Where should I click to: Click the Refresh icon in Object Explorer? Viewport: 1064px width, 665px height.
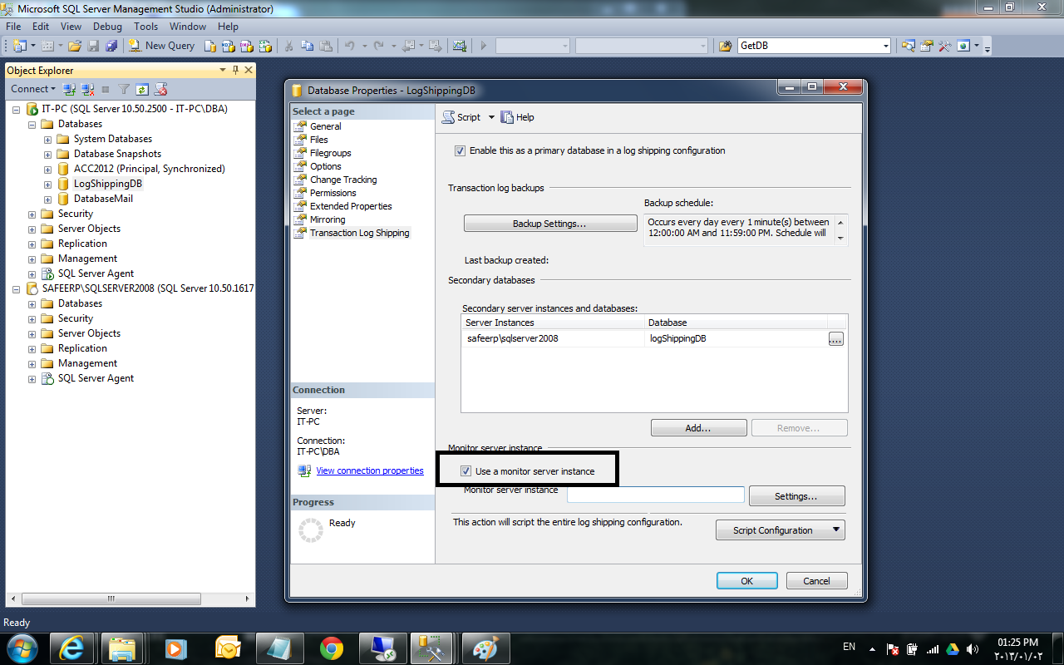point(142,89)
